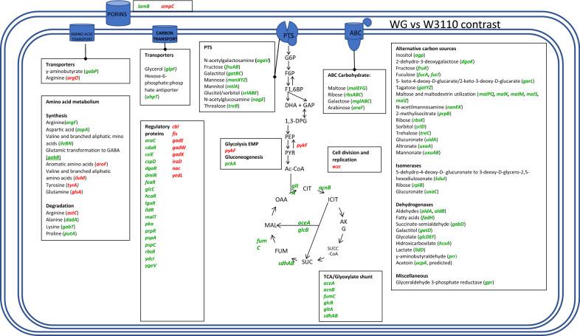Image resolution: width=580 pixels, height=336 pixels.
Task: Select the OAA node in the TCA cycle
Action: pos(281,199)
